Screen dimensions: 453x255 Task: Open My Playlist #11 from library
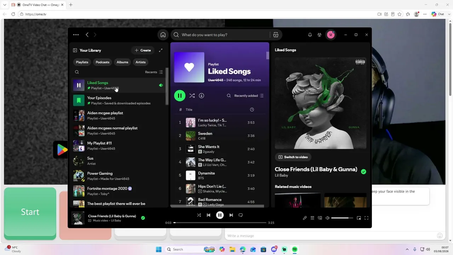(x=118, y=146)
